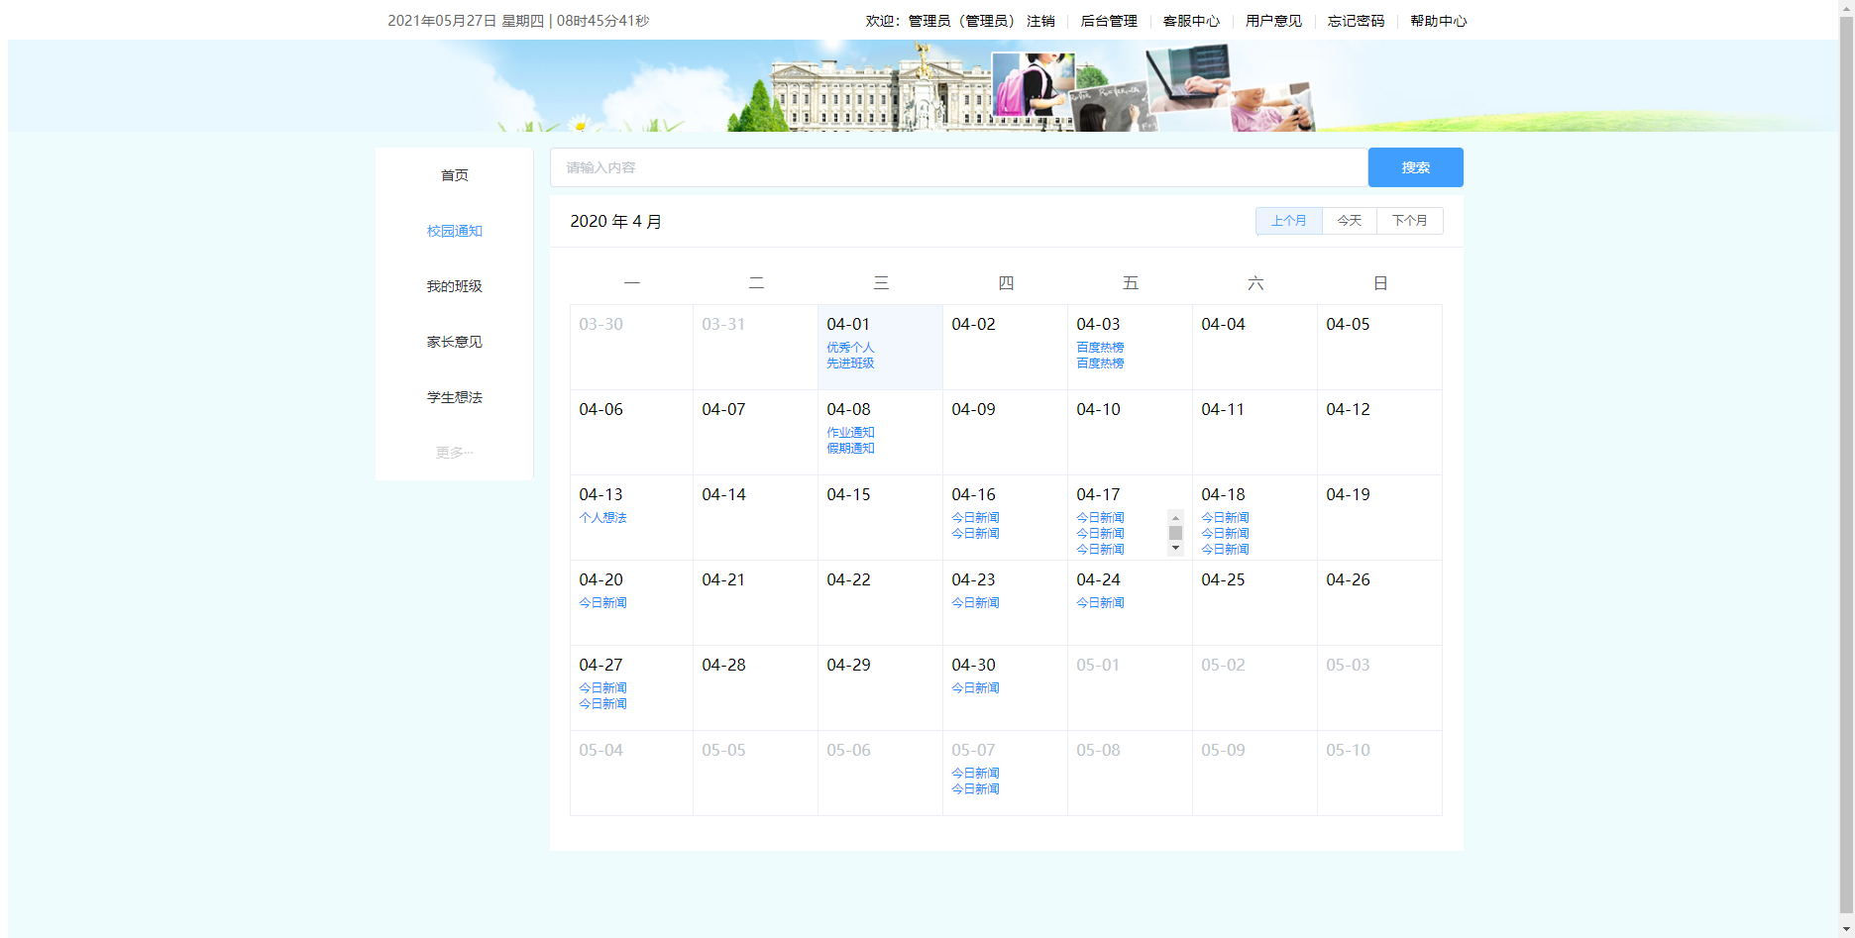This screenshot has width=1855, height=938.
Task: Open 今日新闻 entry on 04-24
Action: [1100, 603]
